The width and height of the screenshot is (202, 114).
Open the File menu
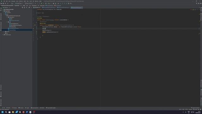pos(4,1)
